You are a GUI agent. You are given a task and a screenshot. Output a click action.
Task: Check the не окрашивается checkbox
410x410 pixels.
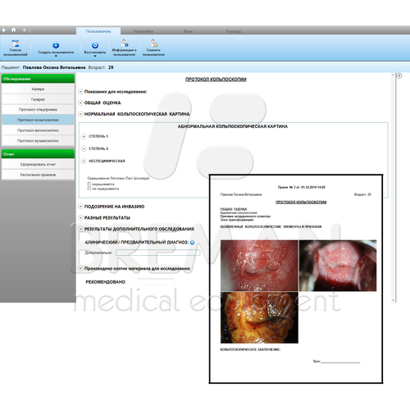89,189
